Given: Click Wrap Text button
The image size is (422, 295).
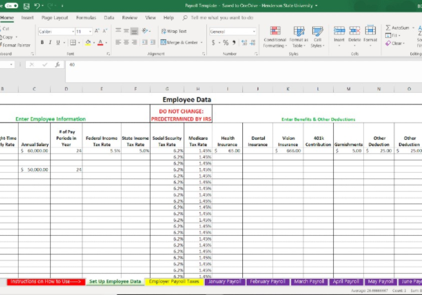Looking at the screenshot, I should click(x=174, y=31).
